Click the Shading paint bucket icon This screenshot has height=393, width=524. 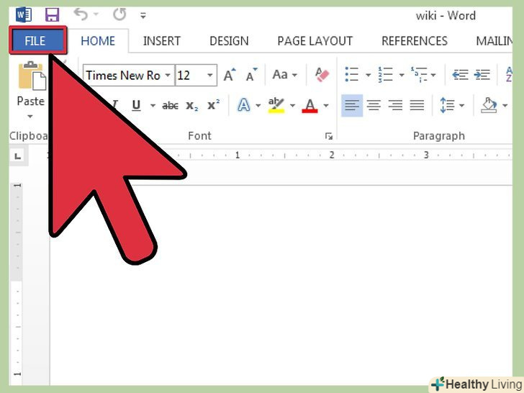[x=489, y=105]
